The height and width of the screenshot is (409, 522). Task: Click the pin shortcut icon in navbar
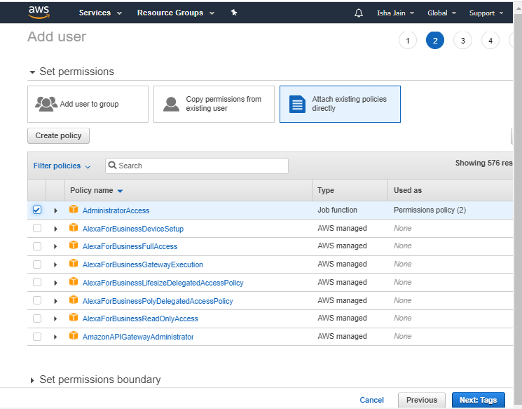(234, 13)
